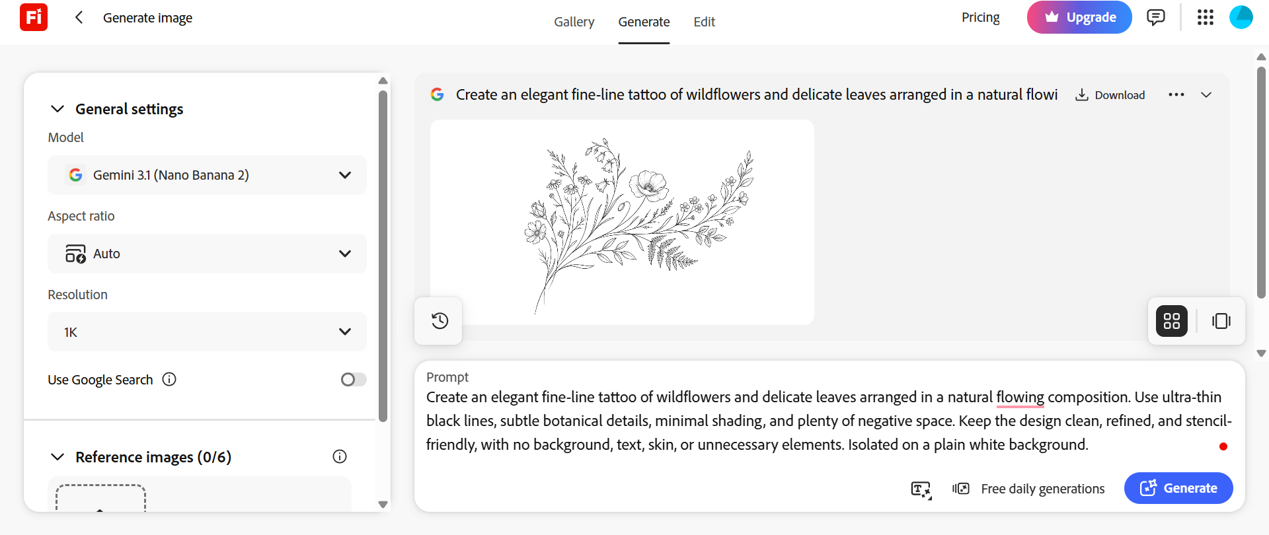Click the page scrollbar down arrow

tap(1261, 353)
